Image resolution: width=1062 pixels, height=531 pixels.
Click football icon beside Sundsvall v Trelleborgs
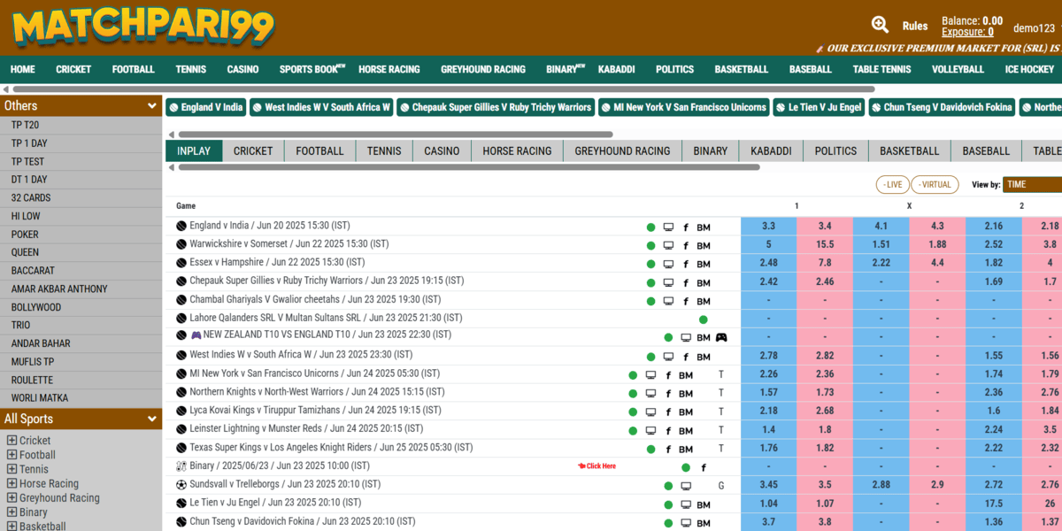181,485
